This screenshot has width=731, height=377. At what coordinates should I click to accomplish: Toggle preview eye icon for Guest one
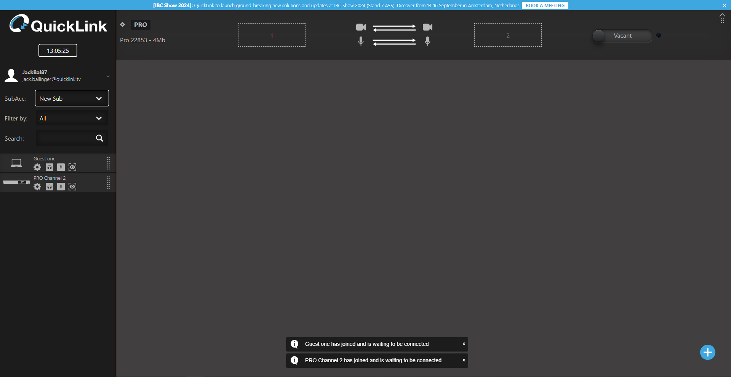click(72, 167)
